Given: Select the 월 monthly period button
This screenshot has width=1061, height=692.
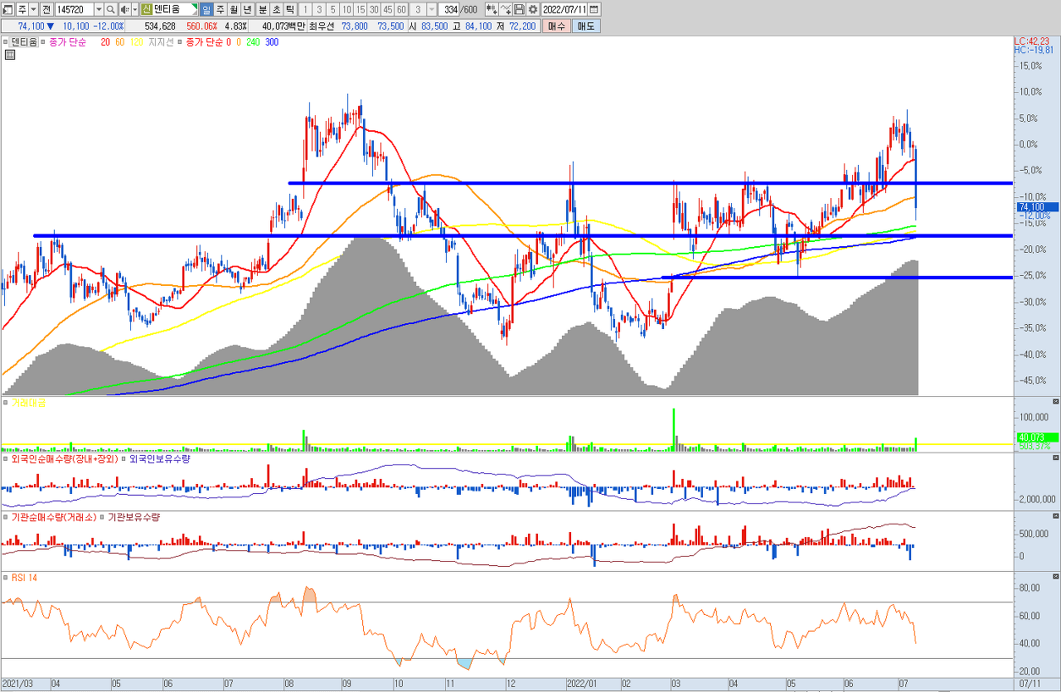Looking at the screenshot, I should pyautogui.click(x=234, y=9).
